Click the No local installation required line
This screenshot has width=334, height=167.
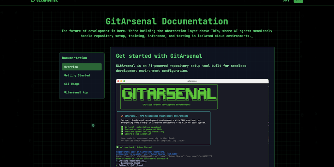[141, 127]
